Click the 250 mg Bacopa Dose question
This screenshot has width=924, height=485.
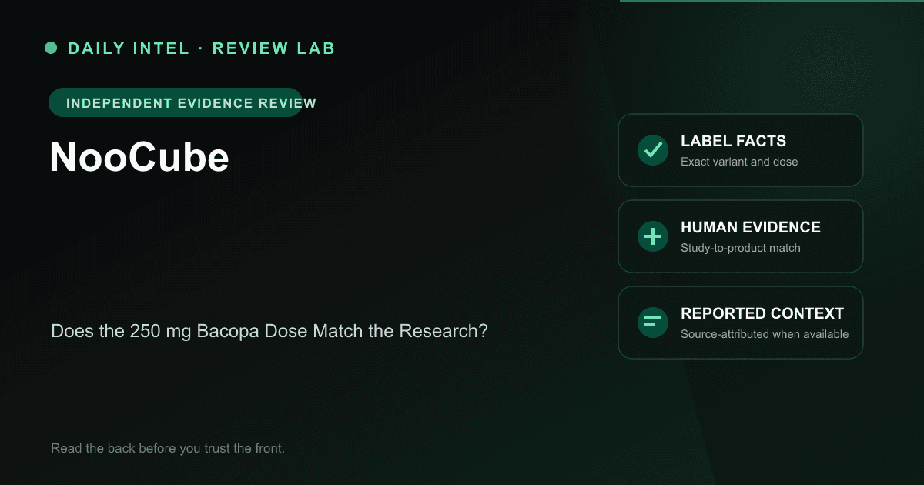(269, 332)
